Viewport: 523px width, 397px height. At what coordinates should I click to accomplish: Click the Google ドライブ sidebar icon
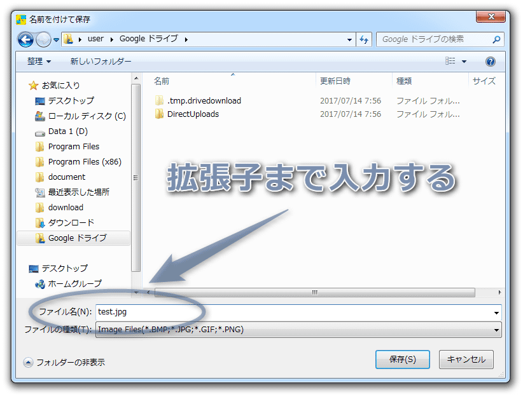tap(39, 238)
